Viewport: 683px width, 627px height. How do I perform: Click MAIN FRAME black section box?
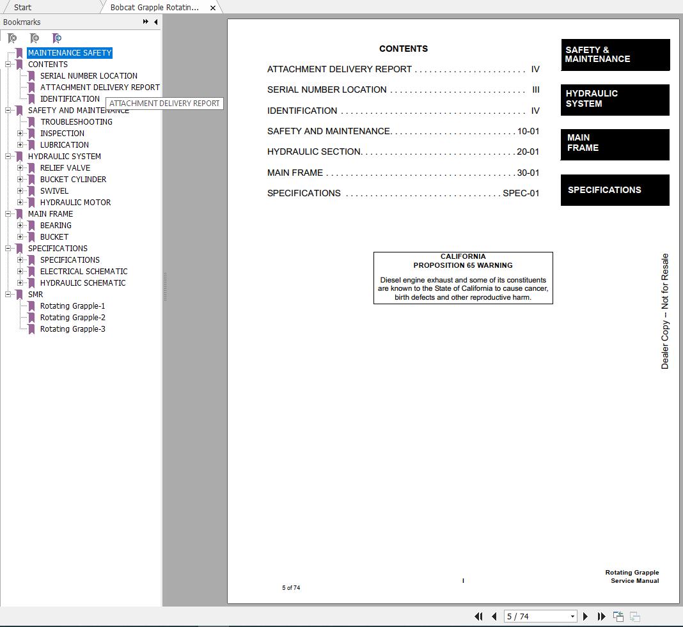click(615, 144)
